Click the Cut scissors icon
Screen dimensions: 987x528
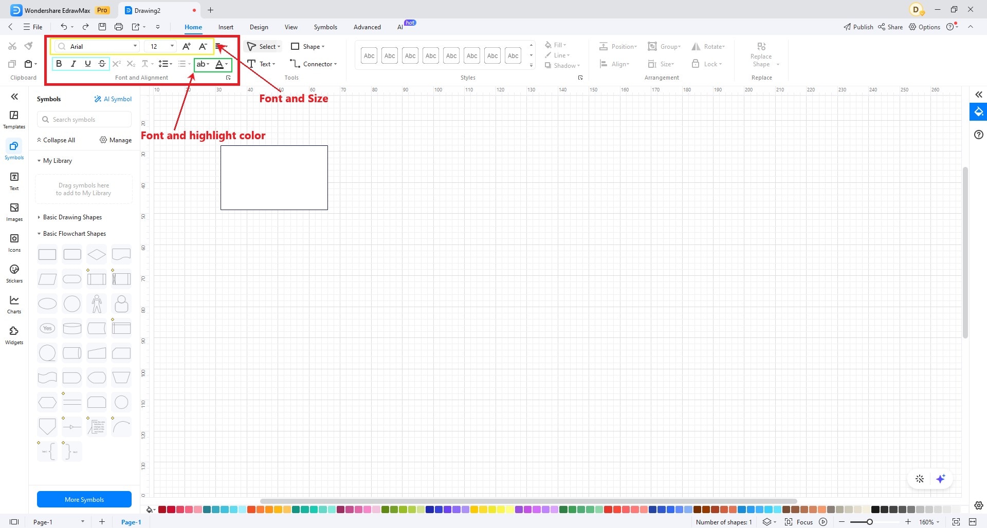tap(12, 46)
